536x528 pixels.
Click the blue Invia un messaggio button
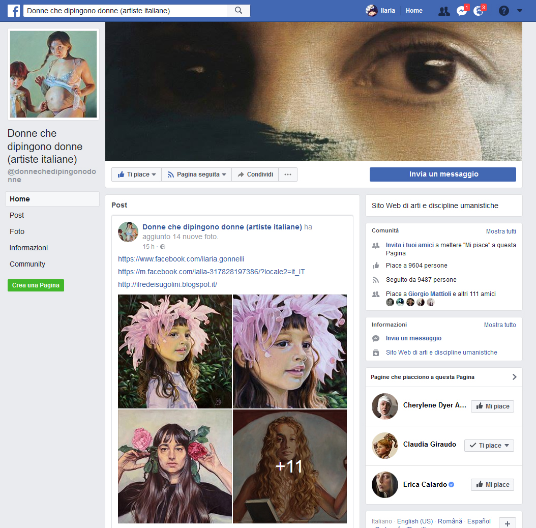442,174
